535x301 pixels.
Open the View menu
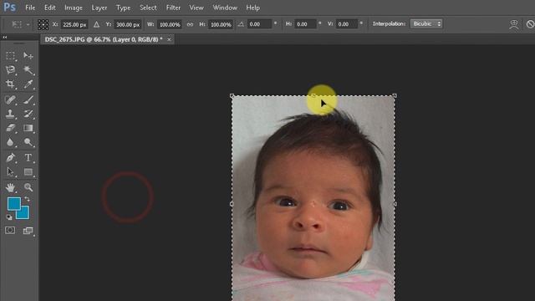click(196, 8)
